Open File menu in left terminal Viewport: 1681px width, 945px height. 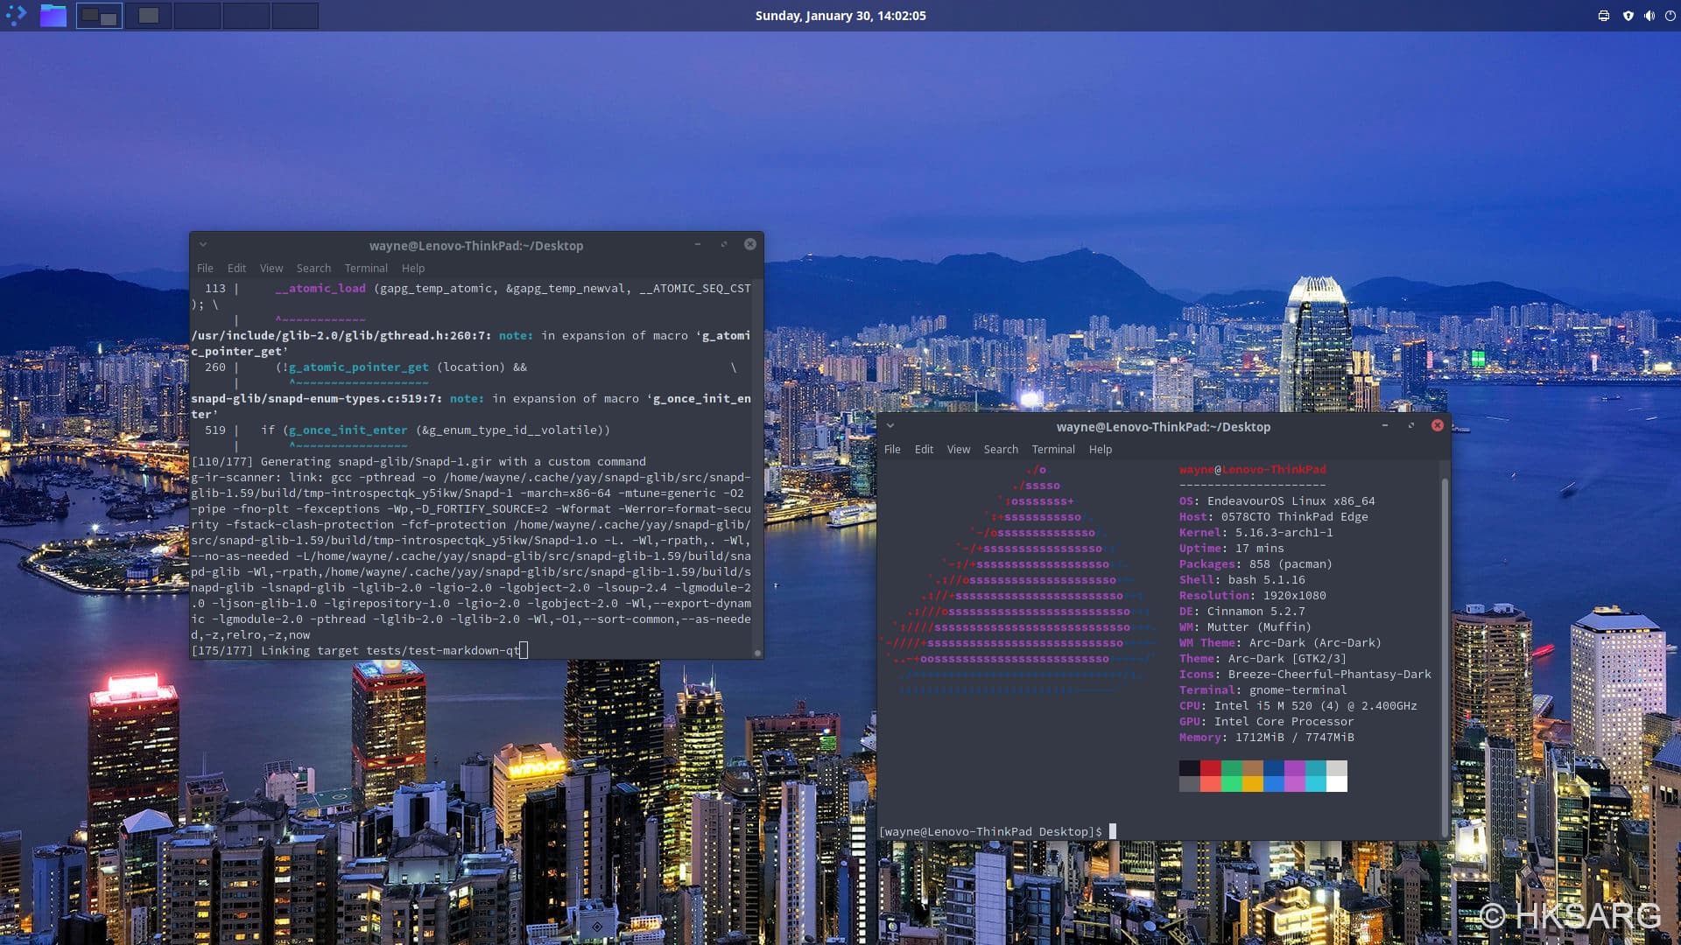coord(205,269)
